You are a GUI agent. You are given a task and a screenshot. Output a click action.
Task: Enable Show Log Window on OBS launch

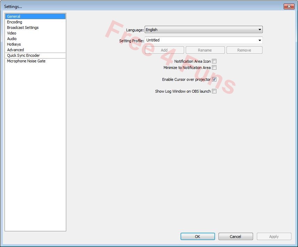[214, 91]
